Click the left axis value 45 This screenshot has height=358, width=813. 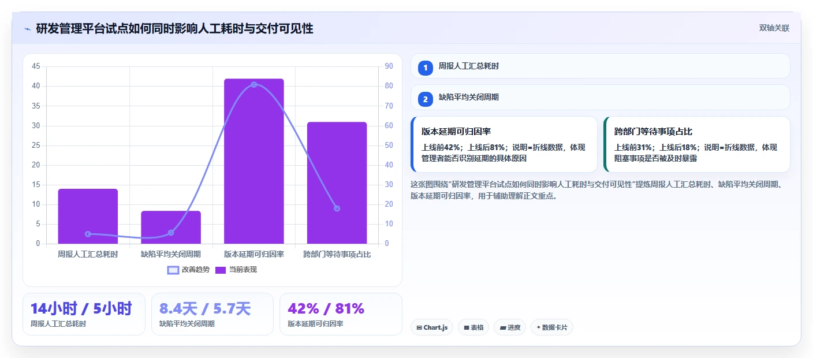pyautogui.click(x=36, y=66)
